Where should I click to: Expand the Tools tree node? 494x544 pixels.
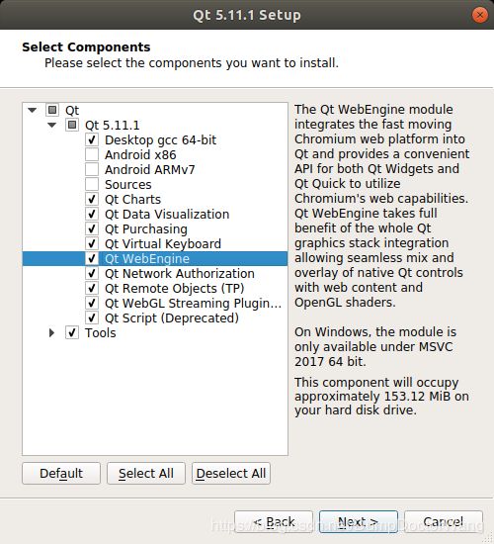coord(51,332)
